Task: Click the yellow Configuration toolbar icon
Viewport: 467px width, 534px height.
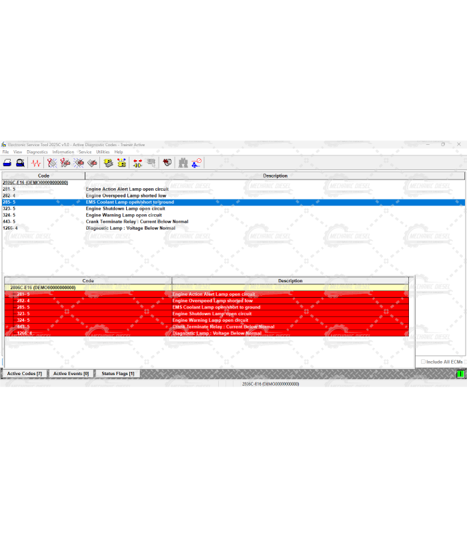Action: pos(122,163)
